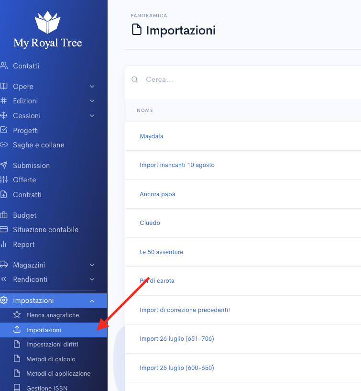Expand the Rendiconti submenu chevron

[x=92, y=279]
